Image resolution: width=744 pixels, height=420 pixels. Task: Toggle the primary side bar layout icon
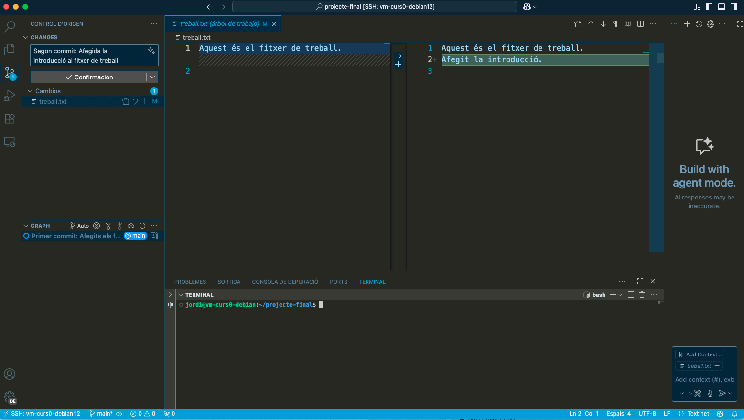click(709, 7)
